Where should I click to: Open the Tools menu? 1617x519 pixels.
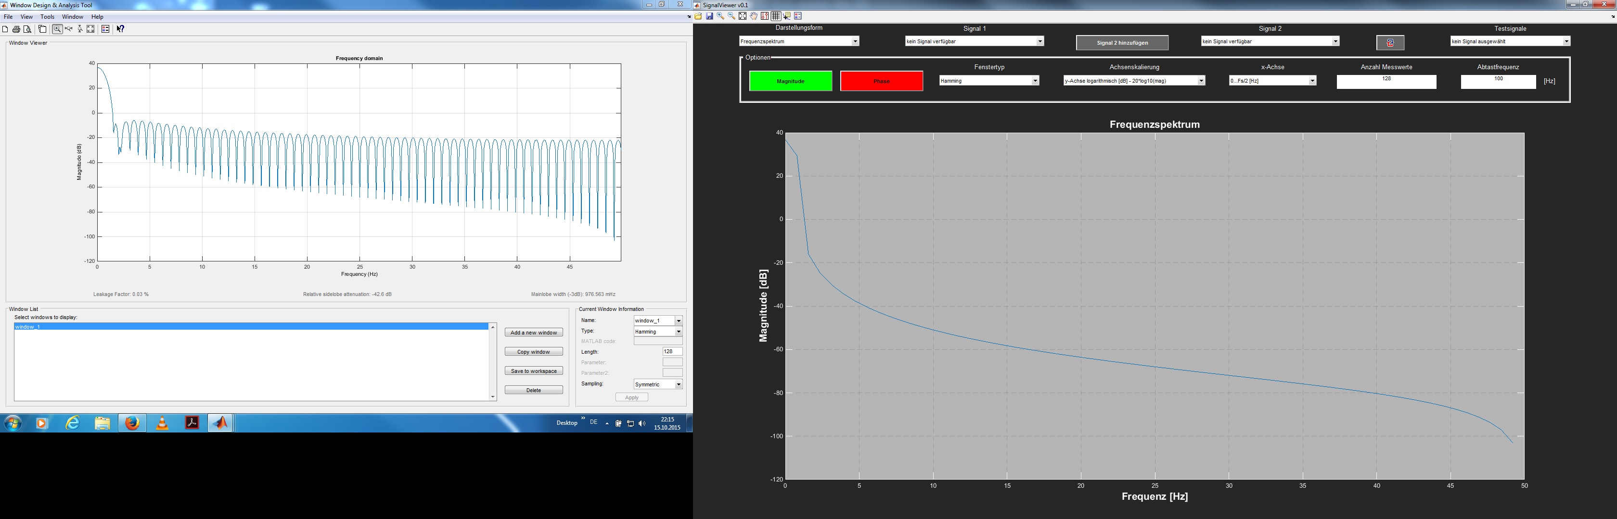(47, 17)
